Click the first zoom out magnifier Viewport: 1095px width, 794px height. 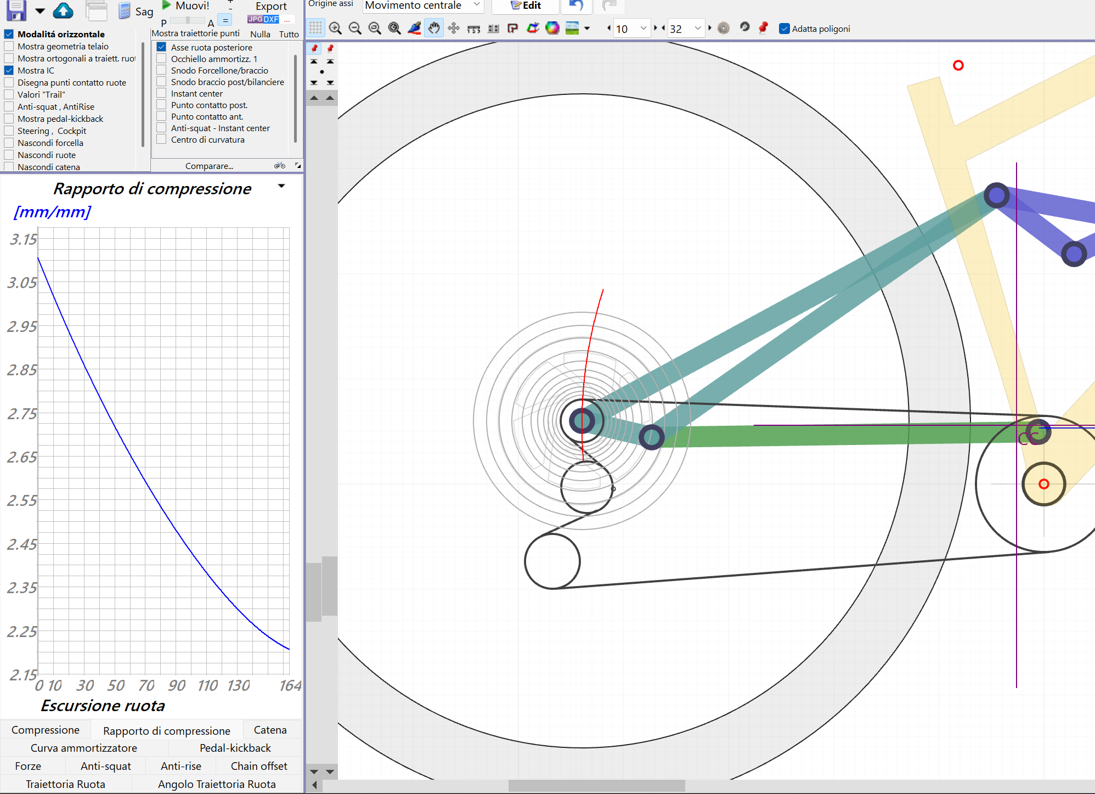click(x=355, y=28)
